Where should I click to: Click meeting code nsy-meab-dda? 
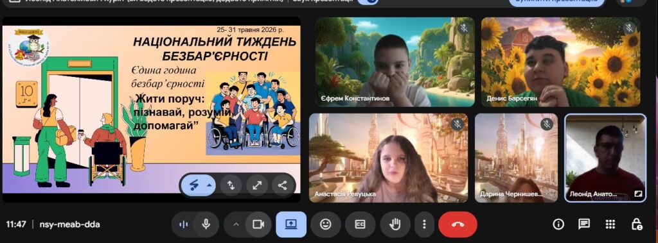(x=69, y=224)
